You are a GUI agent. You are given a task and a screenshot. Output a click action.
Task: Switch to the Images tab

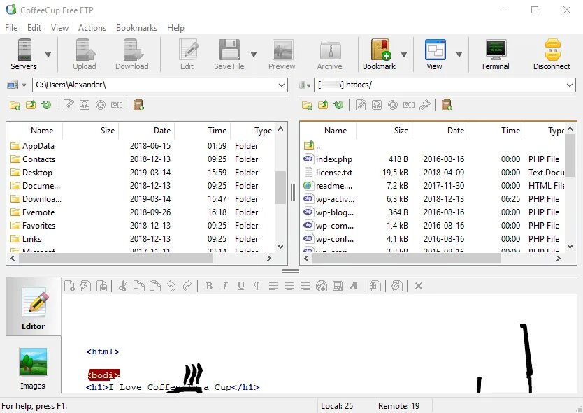tap(33, 368)
